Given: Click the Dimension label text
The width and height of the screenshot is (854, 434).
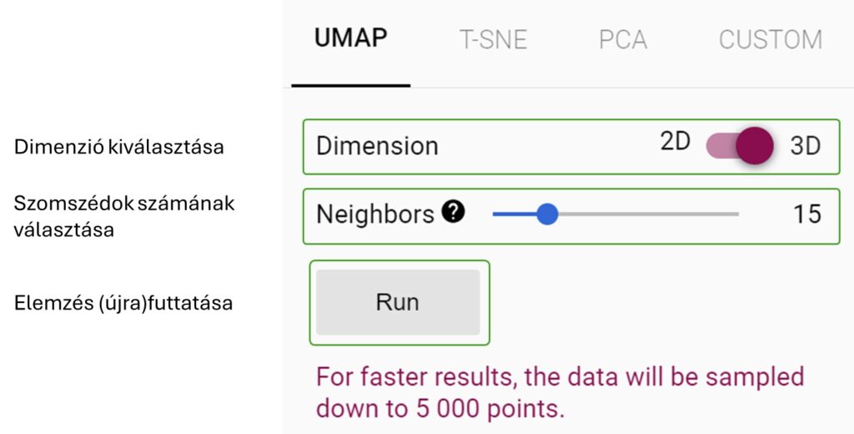Looking at the screenshot, I should click(377, 146).
